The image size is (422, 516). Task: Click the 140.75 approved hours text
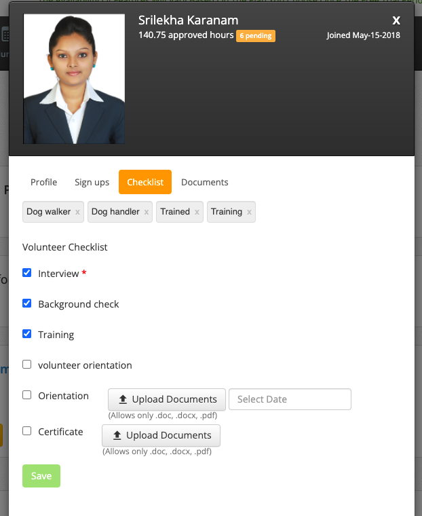(186, 35)
